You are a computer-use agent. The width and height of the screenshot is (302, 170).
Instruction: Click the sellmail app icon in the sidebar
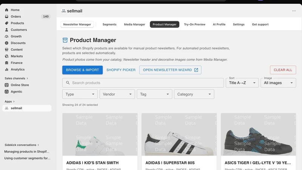tap(6, 108)
